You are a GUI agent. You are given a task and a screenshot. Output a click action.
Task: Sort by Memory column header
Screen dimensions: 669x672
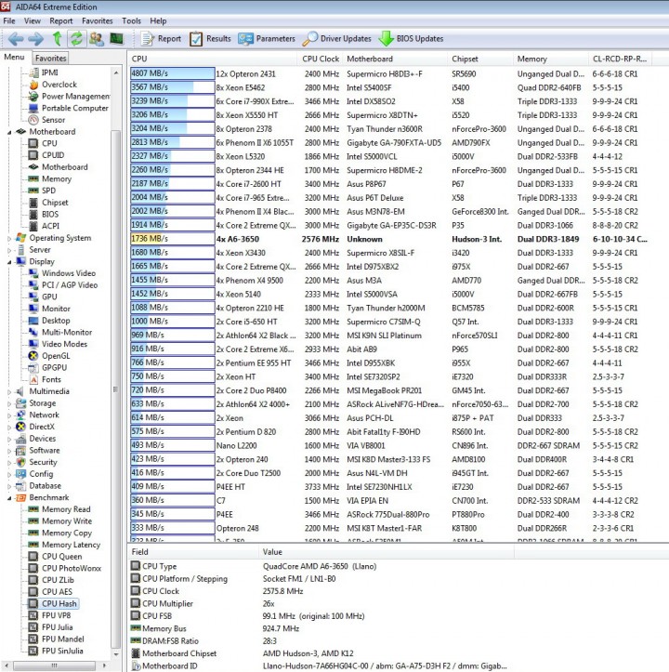click(551, 59)
